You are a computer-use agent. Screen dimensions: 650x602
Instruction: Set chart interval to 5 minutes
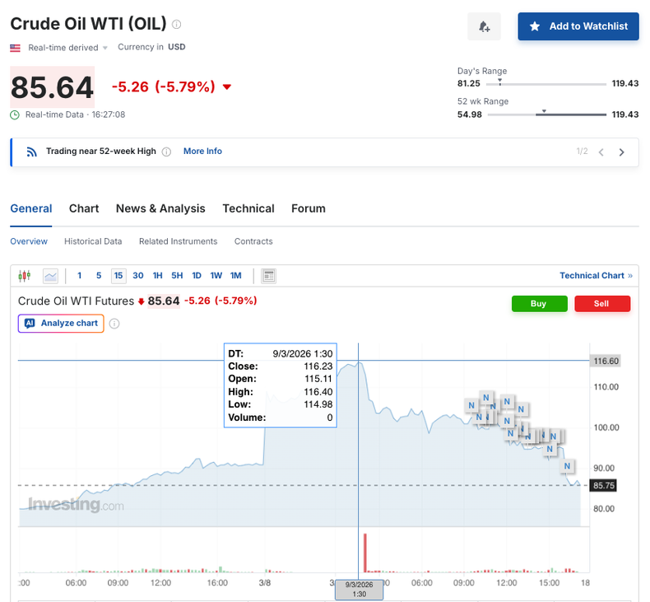pos(99,276)
